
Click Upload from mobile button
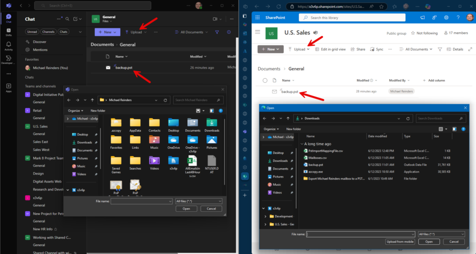pos(400,242)
